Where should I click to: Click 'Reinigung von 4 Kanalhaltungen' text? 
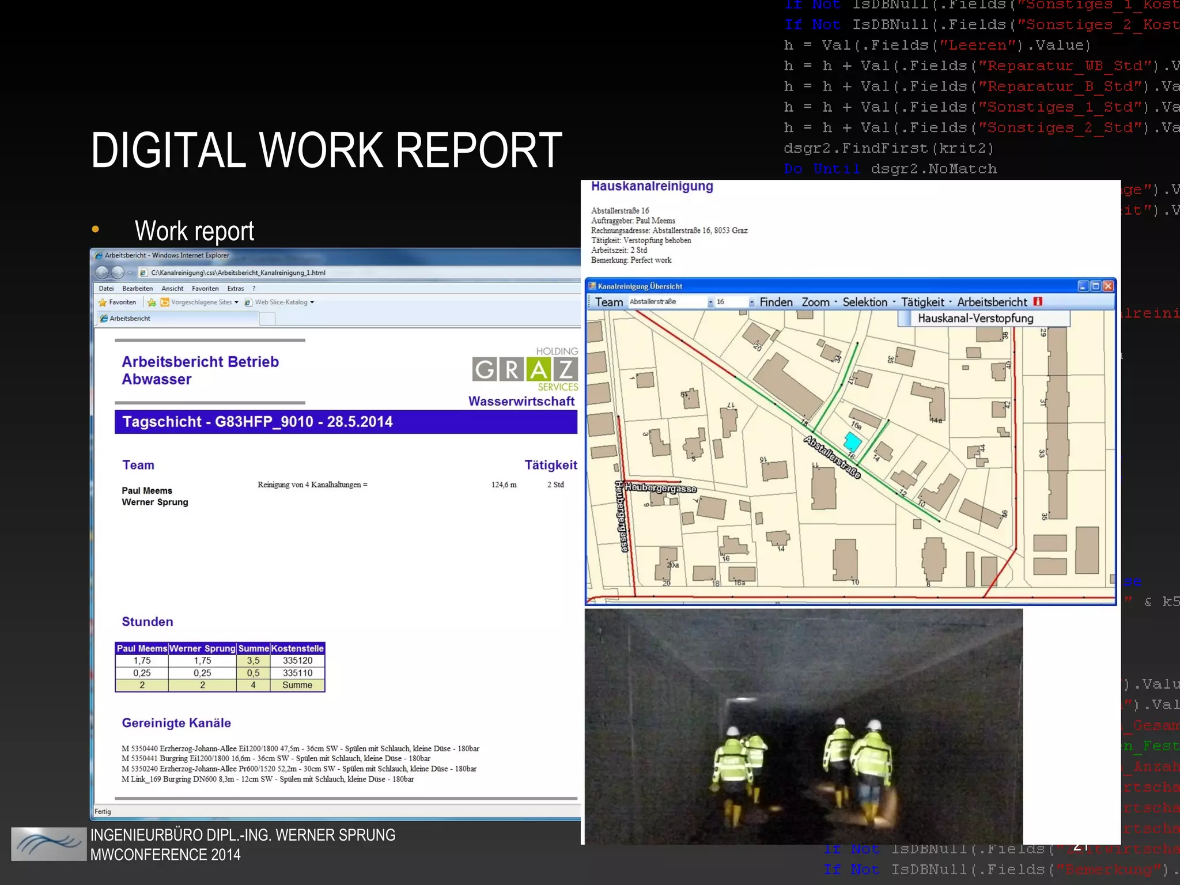click(312, 485)
